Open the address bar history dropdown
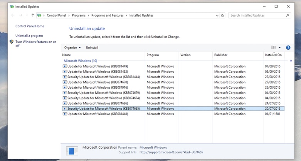The width and height of the screenshot is (301, 161). [217, 15]
